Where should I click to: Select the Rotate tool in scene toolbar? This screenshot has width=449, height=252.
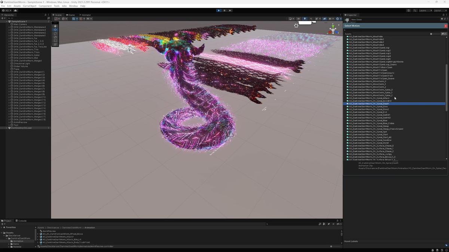tap(55, 33)
